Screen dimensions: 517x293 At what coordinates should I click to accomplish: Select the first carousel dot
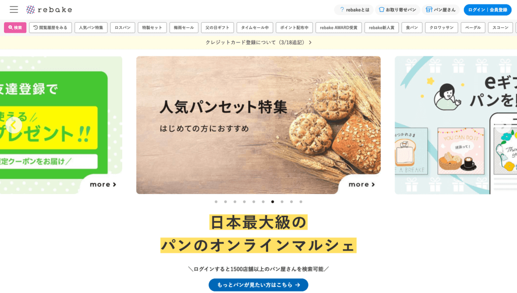pos(216,202)
